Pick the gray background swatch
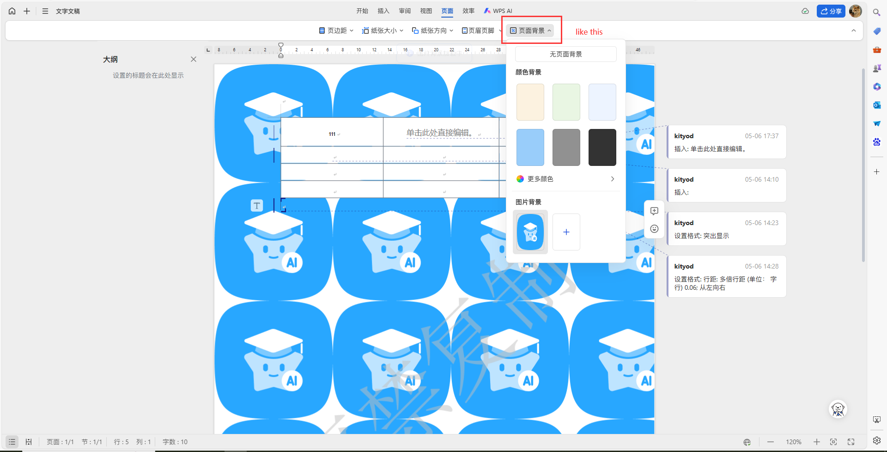Viewport: 887px width, 452px height. tap(566, 147)
